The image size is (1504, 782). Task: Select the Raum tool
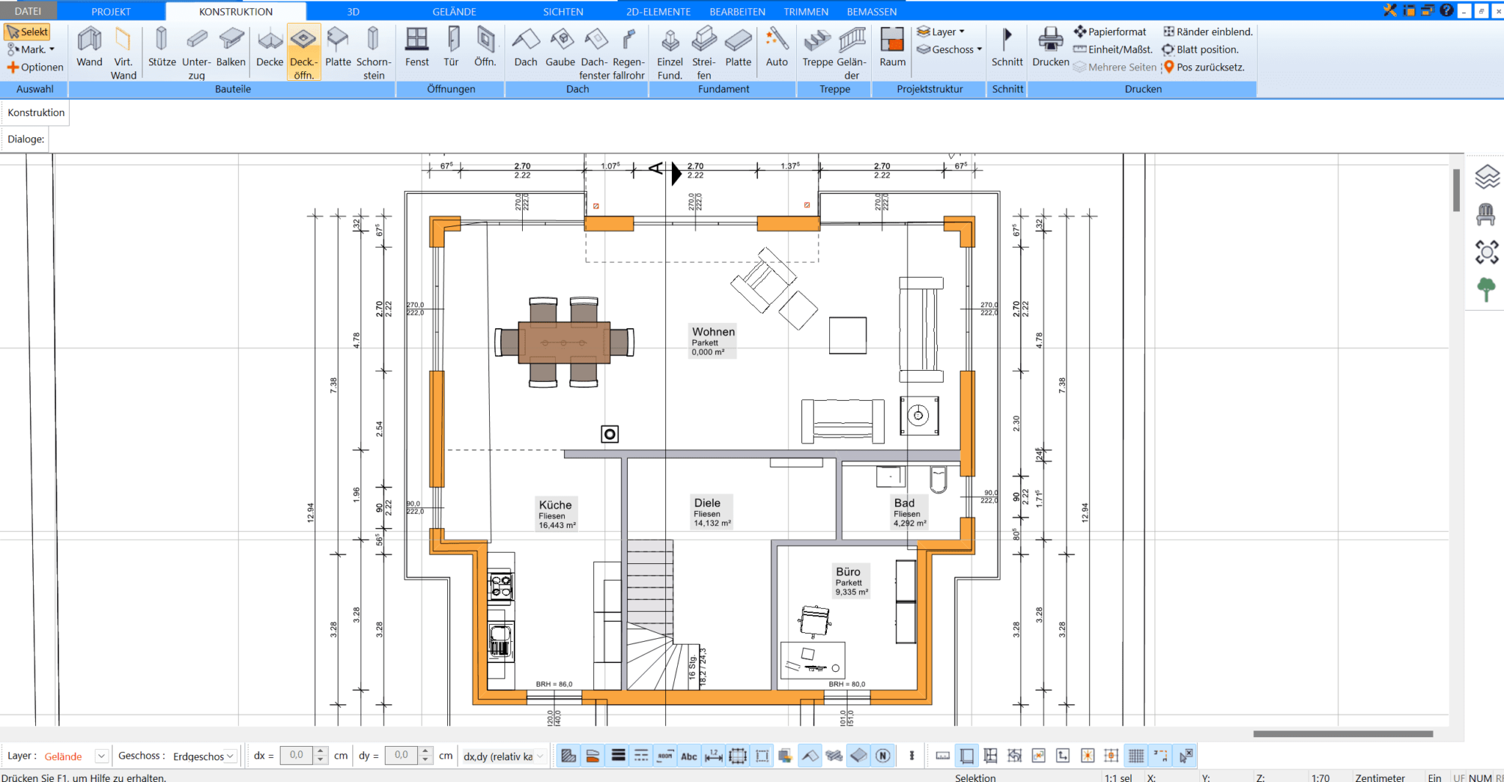click(x=892, y=46)
